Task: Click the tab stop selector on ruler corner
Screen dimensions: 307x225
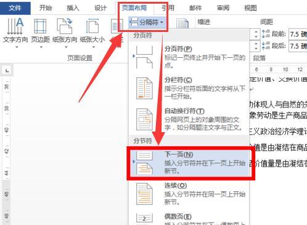Action: pyautogui.click(x=7, y=71)
